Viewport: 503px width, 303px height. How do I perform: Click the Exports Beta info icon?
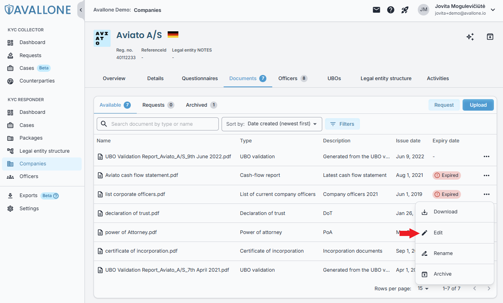[x=56, y=196]
